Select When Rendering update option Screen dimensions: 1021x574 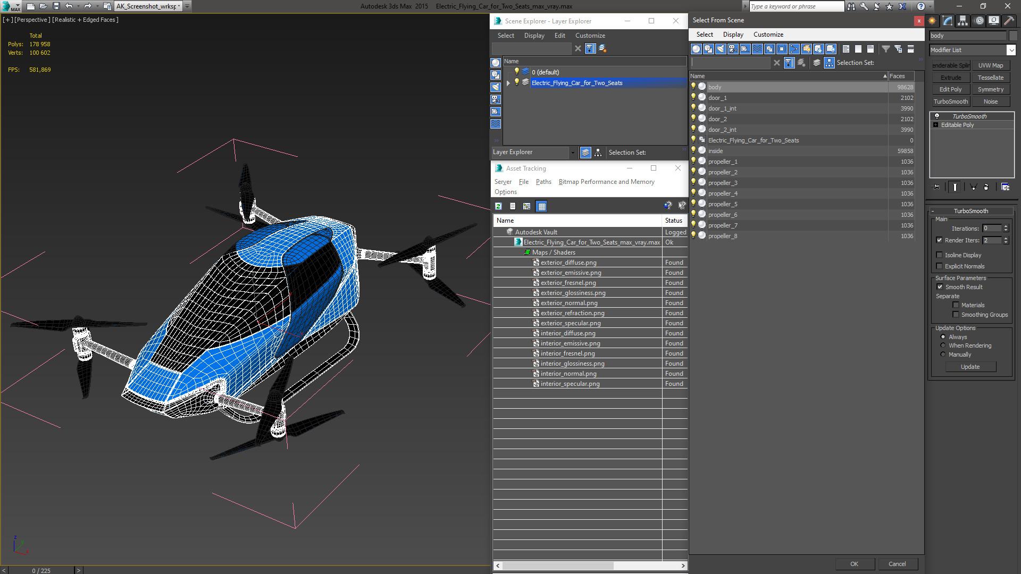[x=943, y=345]
